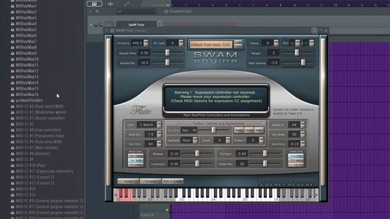Click the Flutter T value stepper arrows
The height and width of the screenshot is (219, 390).
point(261,141)
